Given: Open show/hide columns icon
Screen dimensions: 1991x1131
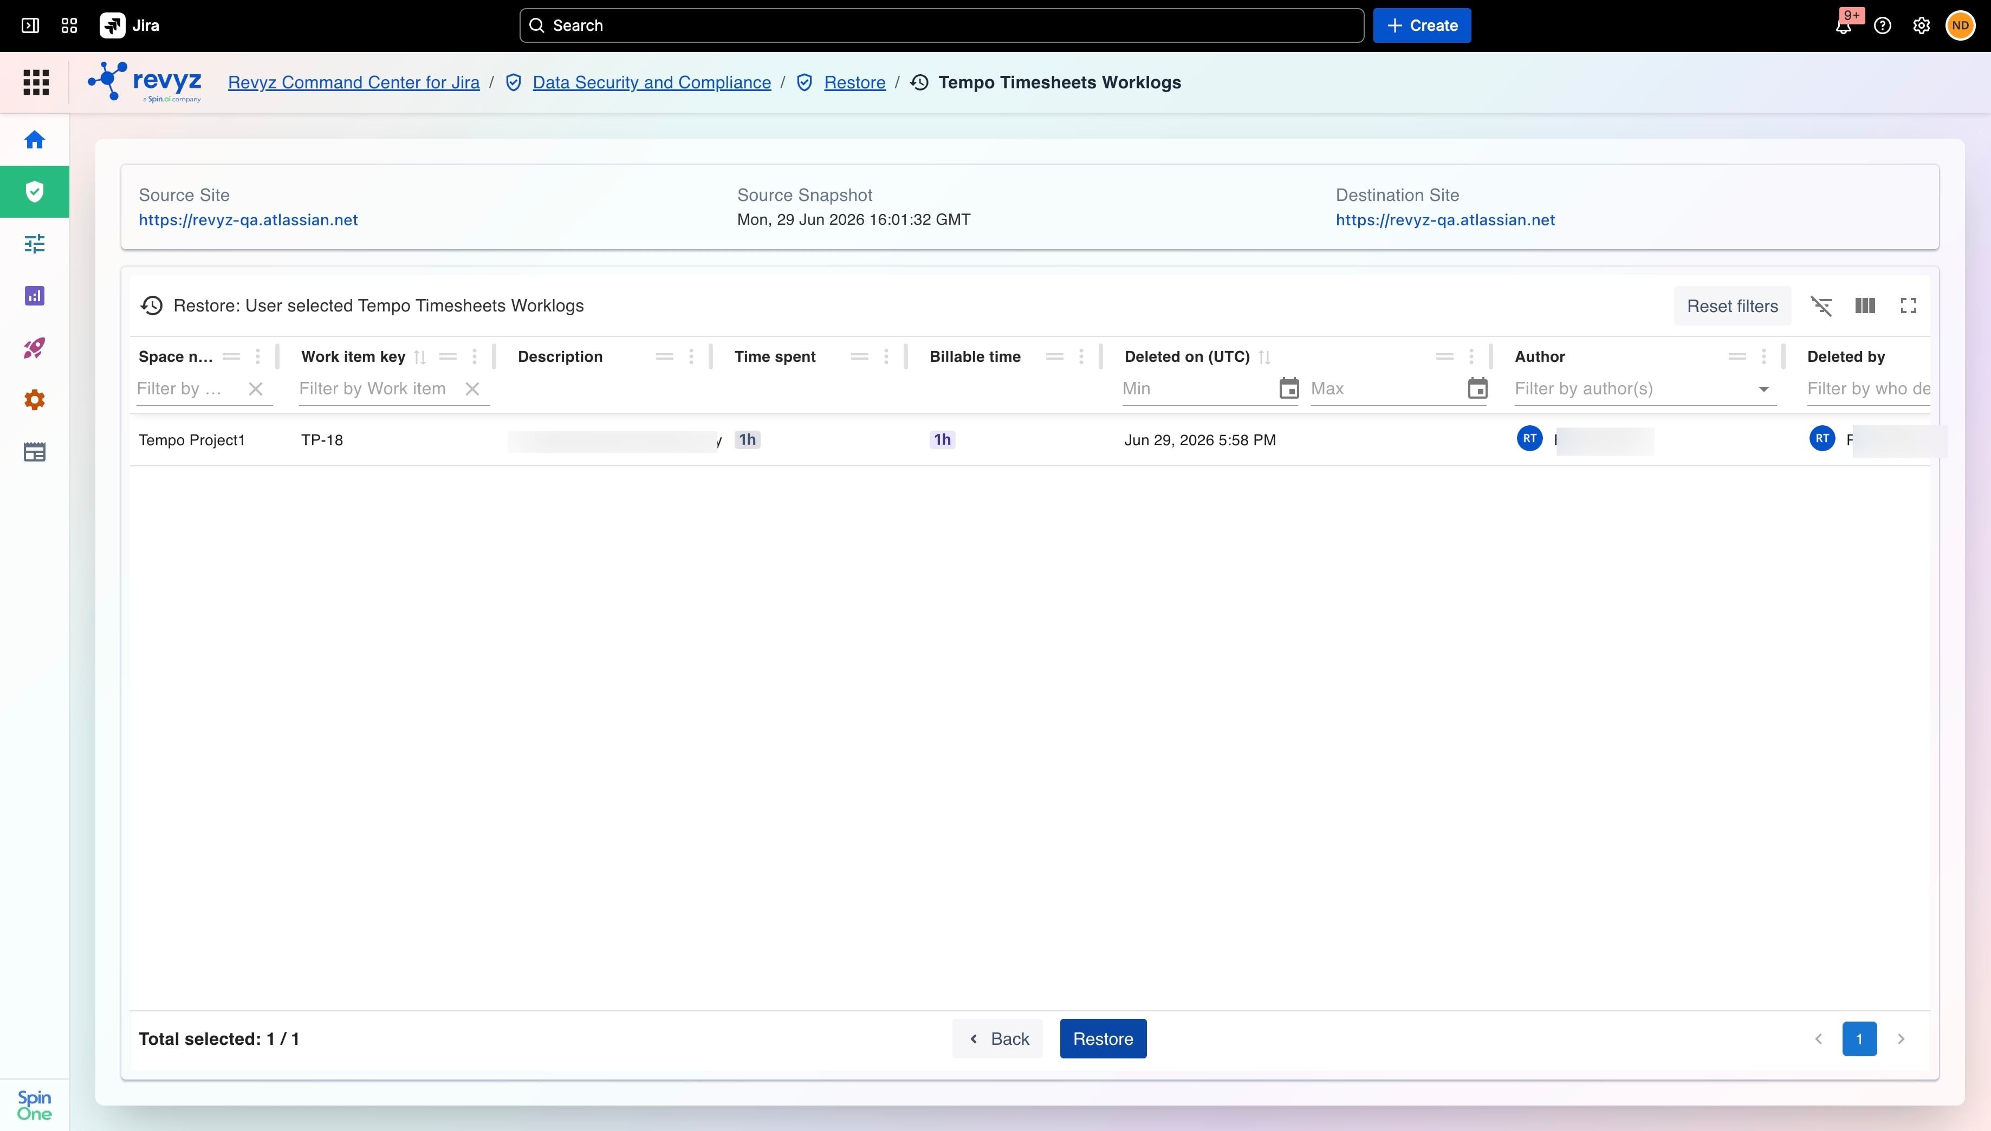Looking at the screenshot, I should pos(1864,306).
